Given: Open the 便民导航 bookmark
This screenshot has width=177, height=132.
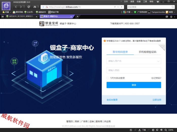Looking at the screenshot, I should pos(18,12).
